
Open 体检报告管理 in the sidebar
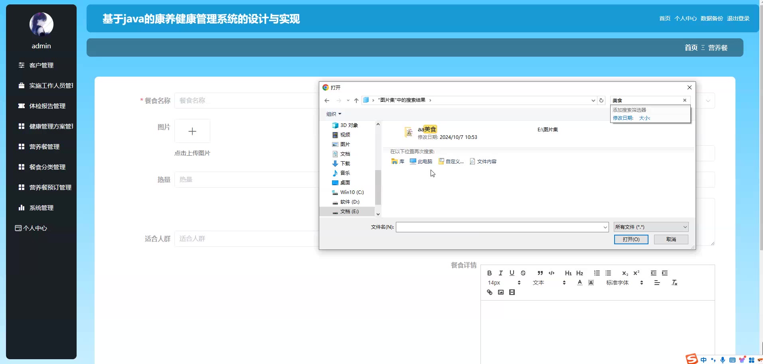pos(42,106)
